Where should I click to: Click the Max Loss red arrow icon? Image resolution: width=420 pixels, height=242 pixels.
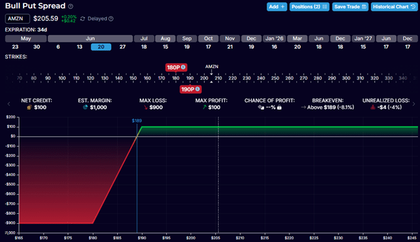[x=145, y=108]
